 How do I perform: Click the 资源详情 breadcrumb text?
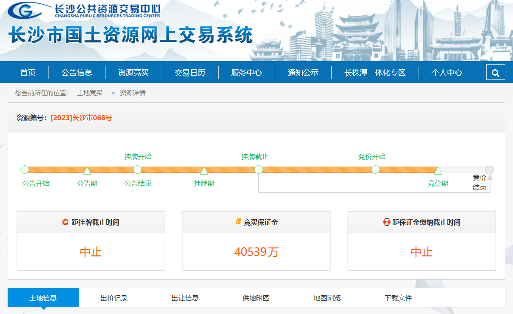pos(133,93)
